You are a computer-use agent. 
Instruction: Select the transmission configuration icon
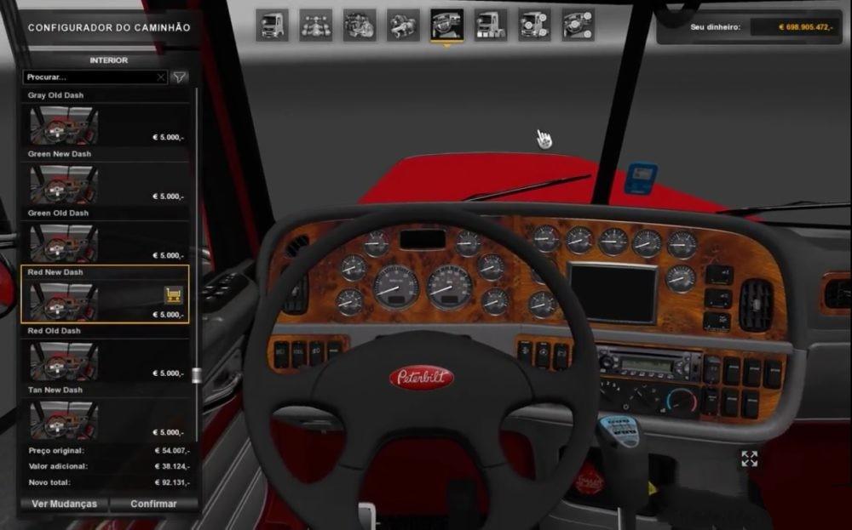click(403, 25)
